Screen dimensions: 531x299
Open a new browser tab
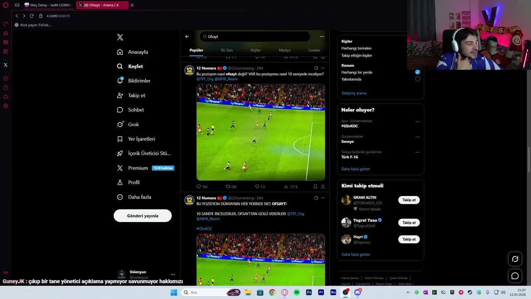click(132, 5)
